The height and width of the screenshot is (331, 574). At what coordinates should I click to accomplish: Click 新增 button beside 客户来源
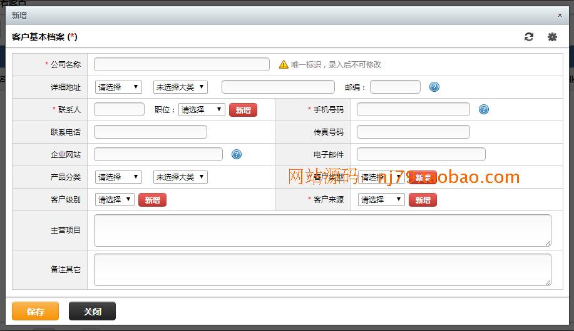(423, 200)
